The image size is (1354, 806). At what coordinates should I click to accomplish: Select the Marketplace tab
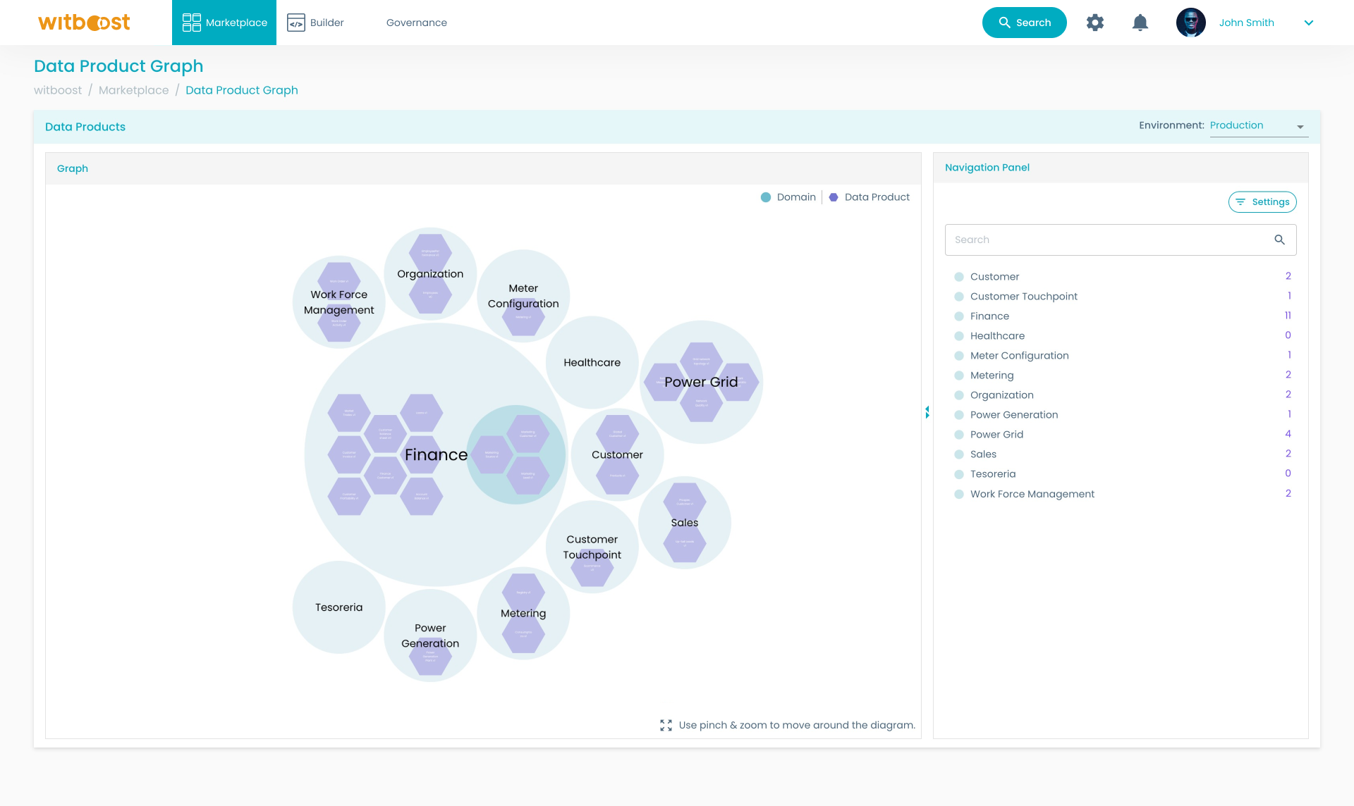coord(224,23)
